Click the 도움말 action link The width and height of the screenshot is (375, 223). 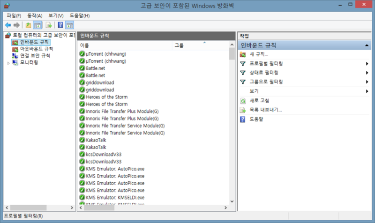pyautogui.click(x=256, y=119)
